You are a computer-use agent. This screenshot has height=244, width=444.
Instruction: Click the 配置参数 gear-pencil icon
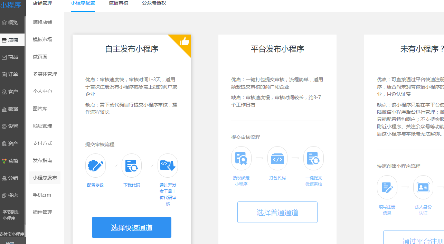coord(95,166)
